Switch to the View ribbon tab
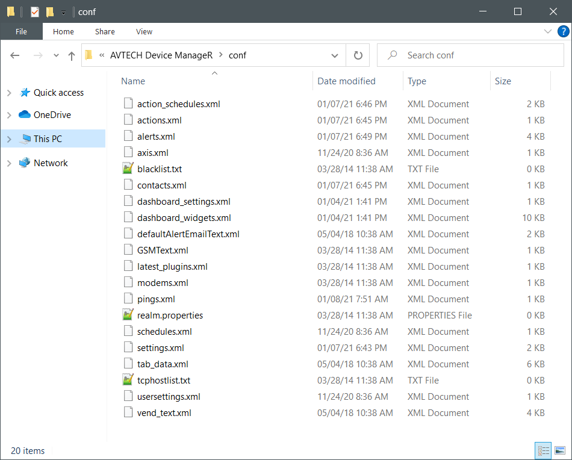This screenshot has width=572, height=460. [144, 31]
